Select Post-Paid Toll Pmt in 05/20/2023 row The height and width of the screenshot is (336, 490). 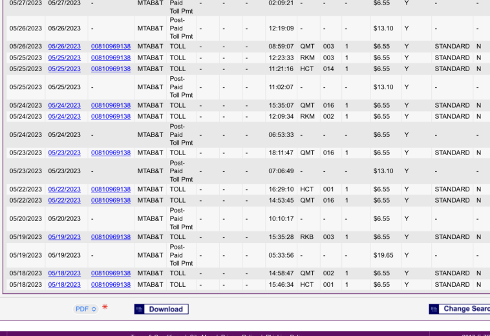181,218
